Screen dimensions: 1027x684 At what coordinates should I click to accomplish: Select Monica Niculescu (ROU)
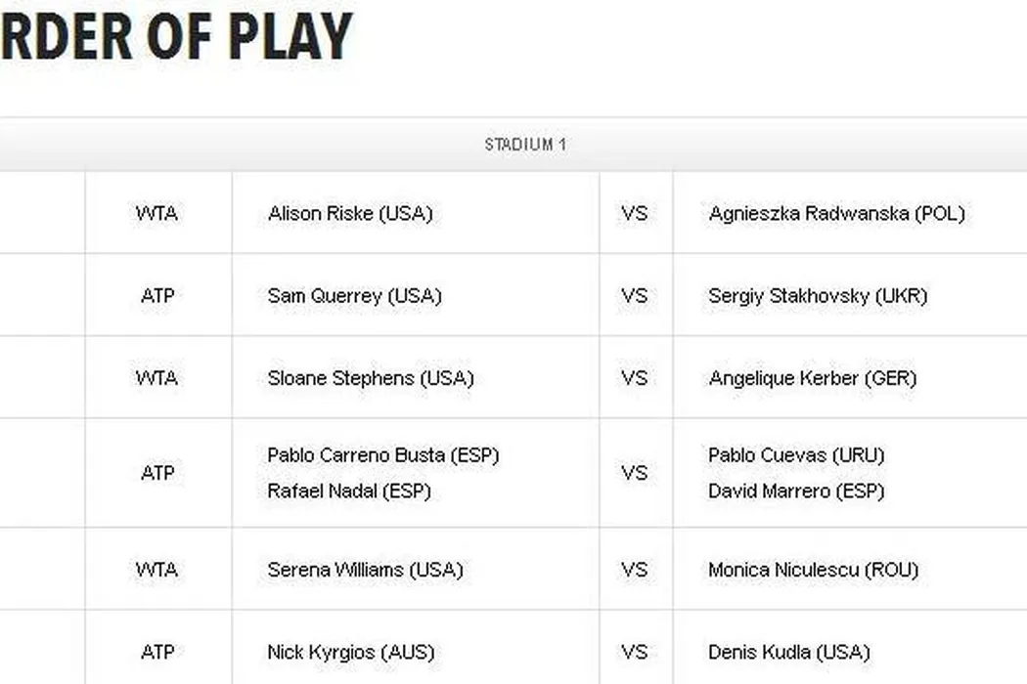click(x=813, y=570)
